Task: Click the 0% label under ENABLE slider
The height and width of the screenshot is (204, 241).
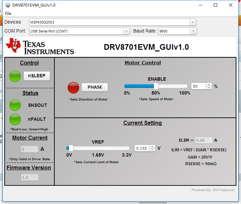Action: coord(127,93)
